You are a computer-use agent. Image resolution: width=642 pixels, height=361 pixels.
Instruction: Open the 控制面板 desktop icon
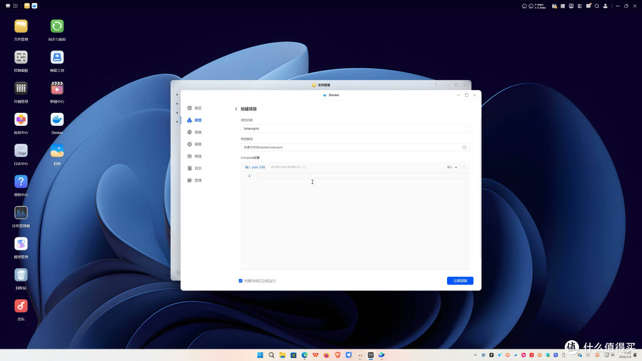(x=21, y=57)
